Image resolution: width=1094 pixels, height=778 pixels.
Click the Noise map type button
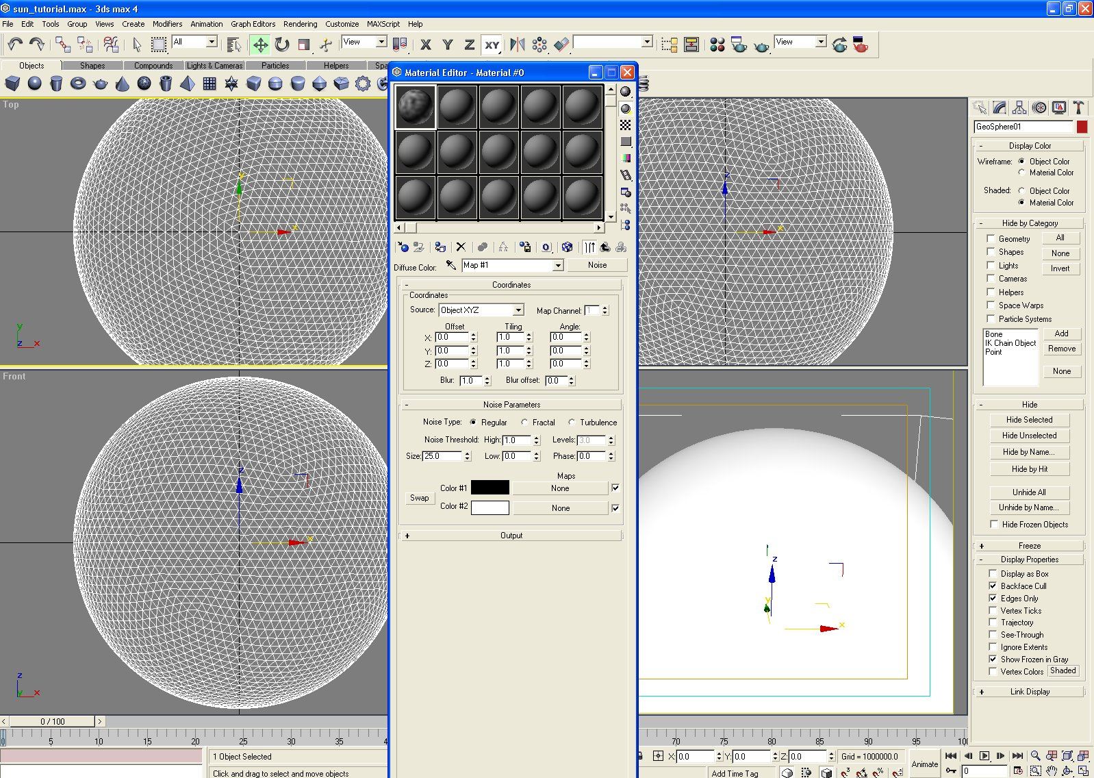click(x=597, y=265)
